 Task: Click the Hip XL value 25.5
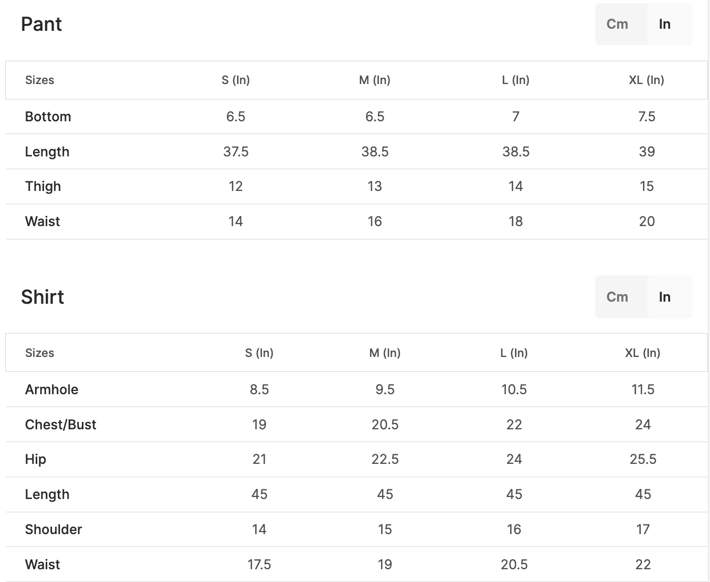pyautogui.click(x=643, y=459)
